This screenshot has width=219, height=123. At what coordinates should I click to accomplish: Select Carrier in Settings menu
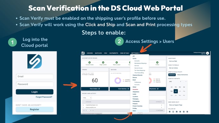click(x=135, y=58)
